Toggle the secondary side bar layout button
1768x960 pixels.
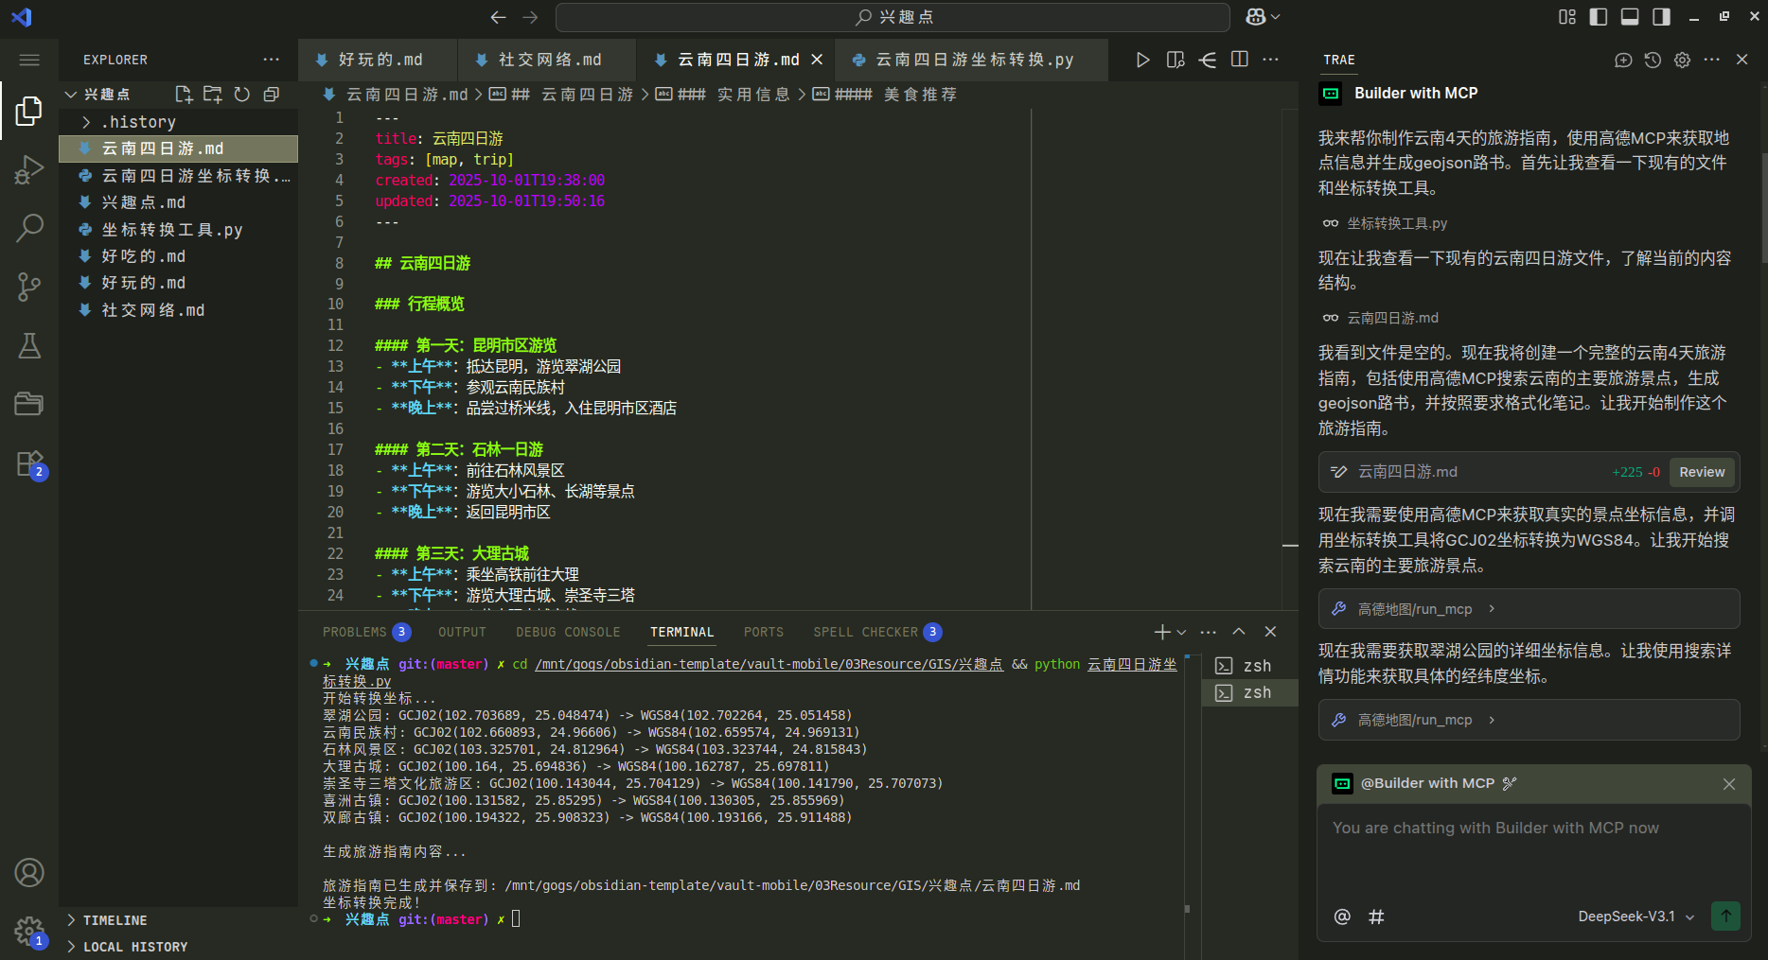1661,17
